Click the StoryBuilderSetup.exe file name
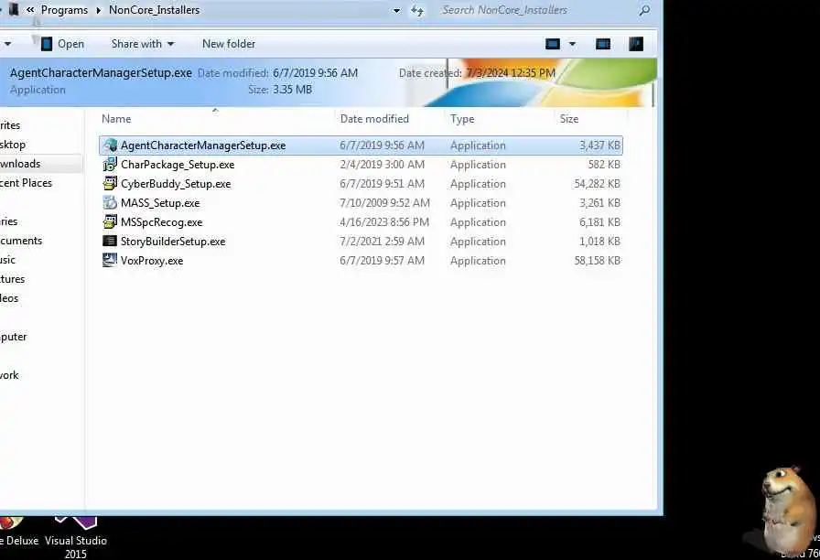Screen dimensions: 820x560 173,242
